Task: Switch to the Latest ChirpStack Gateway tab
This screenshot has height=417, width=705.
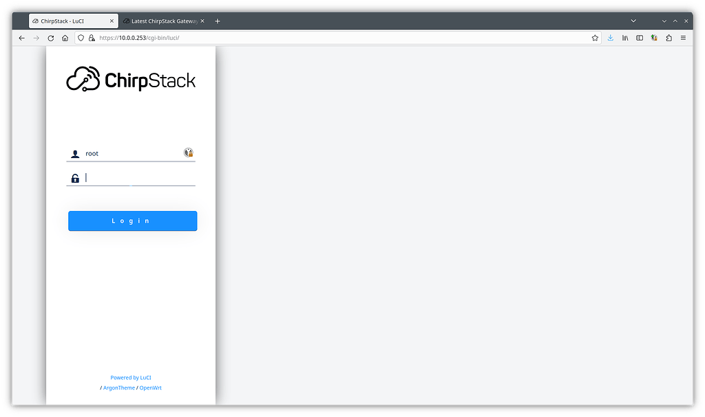Action: [163, 21]
